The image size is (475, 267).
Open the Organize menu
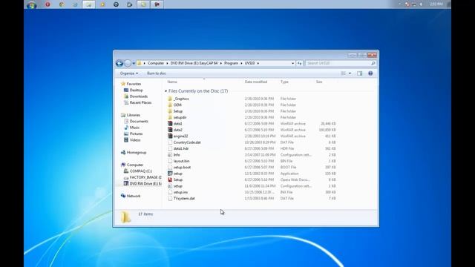[128, 73]
